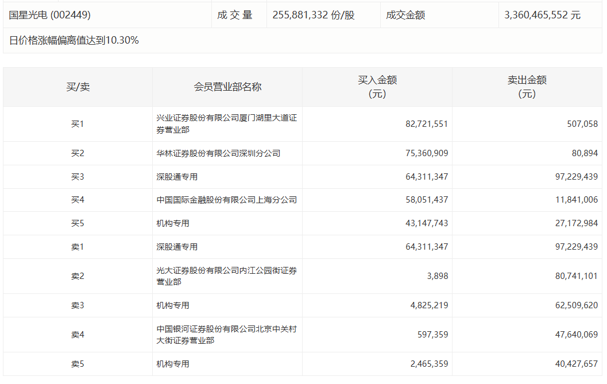
Task: Select 华林证券股份有限公司深圳分公司
Action: point(218,153)
